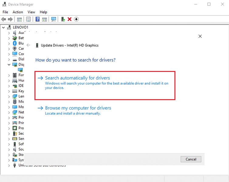The height and width of the screenshot is (182, 229).
Task: Click the back arrow in Update Drivers dialog
Action: [x=29, y=45]
